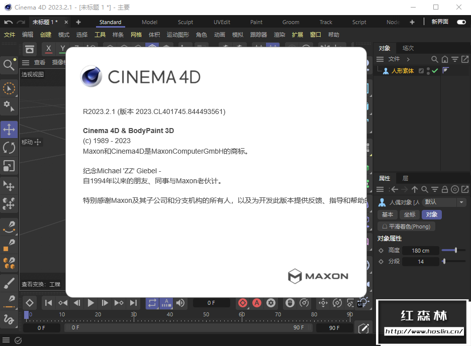
Task: Open the viewport hamburger menu
Action: click(26, 63)
